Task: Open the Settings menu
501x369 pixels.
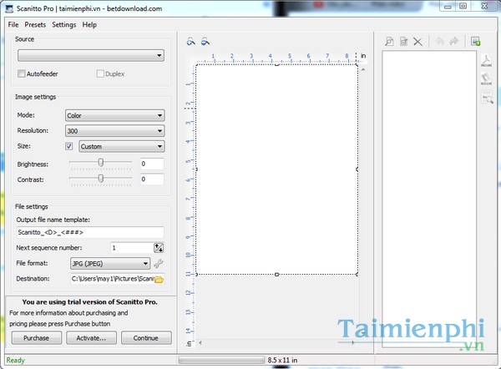Action: tap(63, 25)
